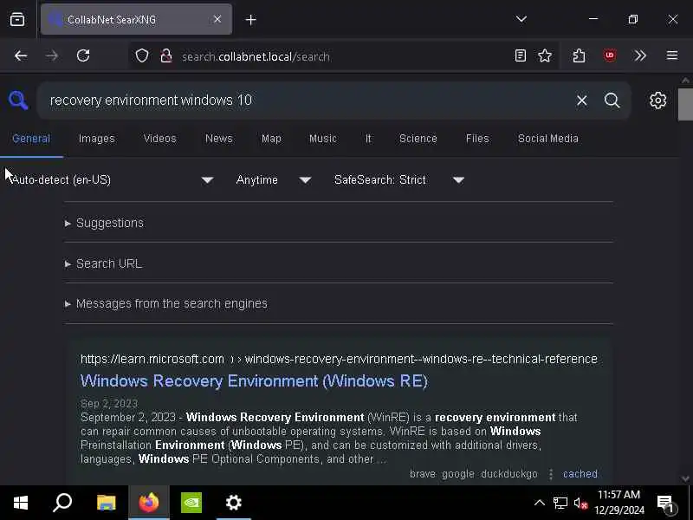The height and width of the screenshot is (520, 693).
Task: Reload the current page
Action: point(83,56)
